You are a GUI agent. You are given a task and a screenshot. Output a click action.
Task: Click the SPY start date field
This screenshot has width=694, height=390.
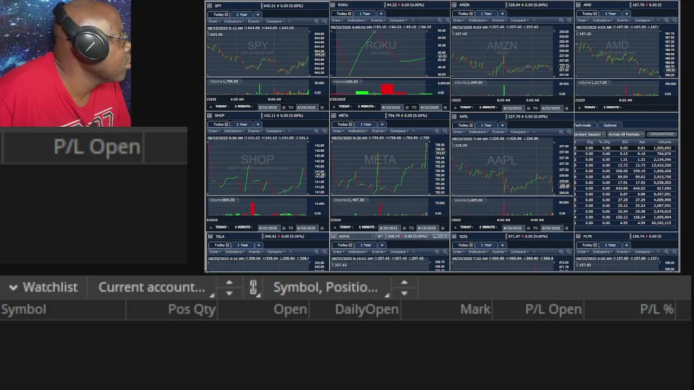(x=269, y=107)
